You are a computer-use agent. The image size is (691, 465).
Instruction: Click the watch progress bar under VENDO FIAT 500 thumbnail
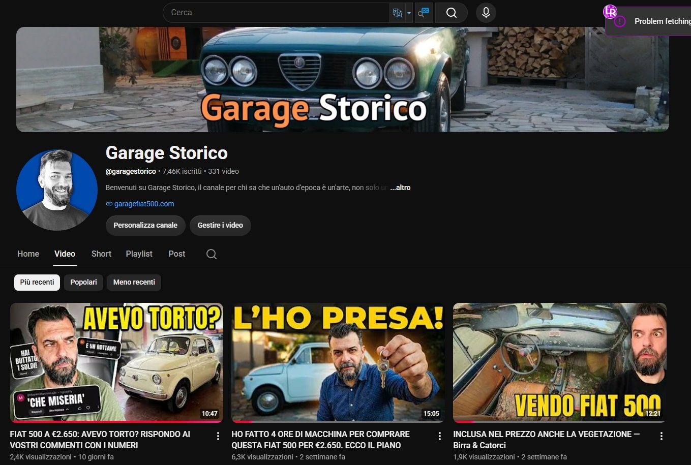tap(559, 421)
